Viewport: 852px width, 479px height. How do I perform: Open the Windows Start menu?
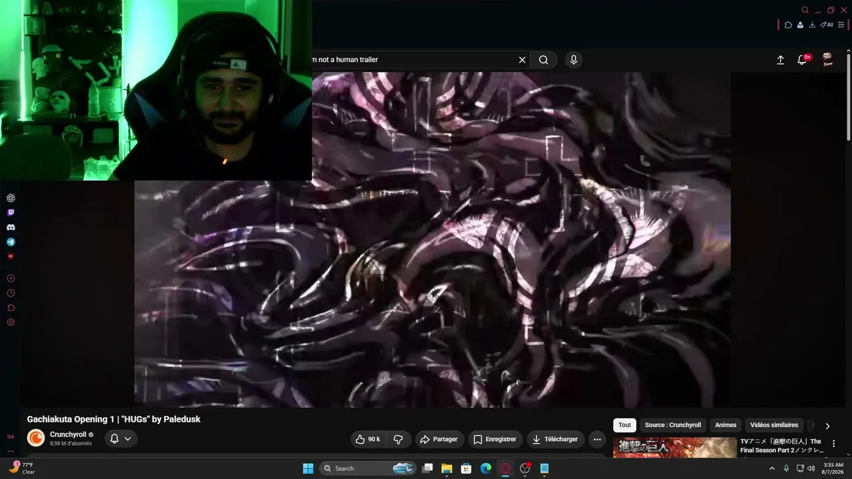tap(308, 468)
